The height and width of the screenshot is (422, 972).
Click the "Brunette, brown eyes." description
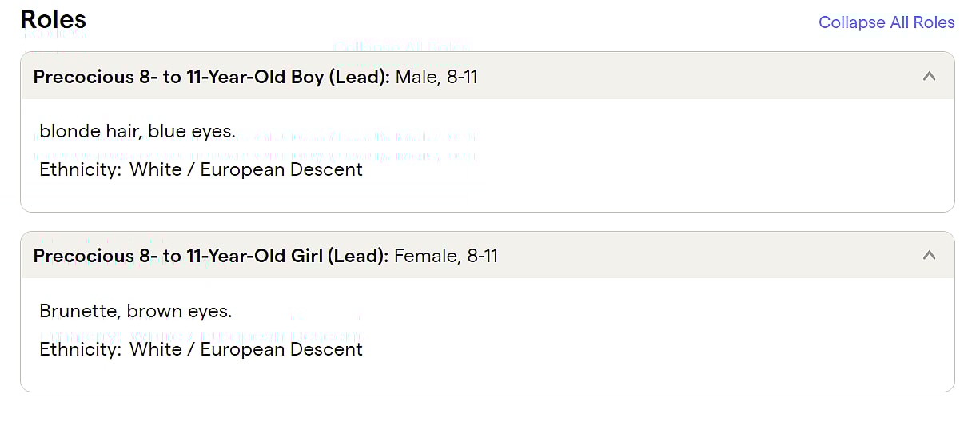136,310
